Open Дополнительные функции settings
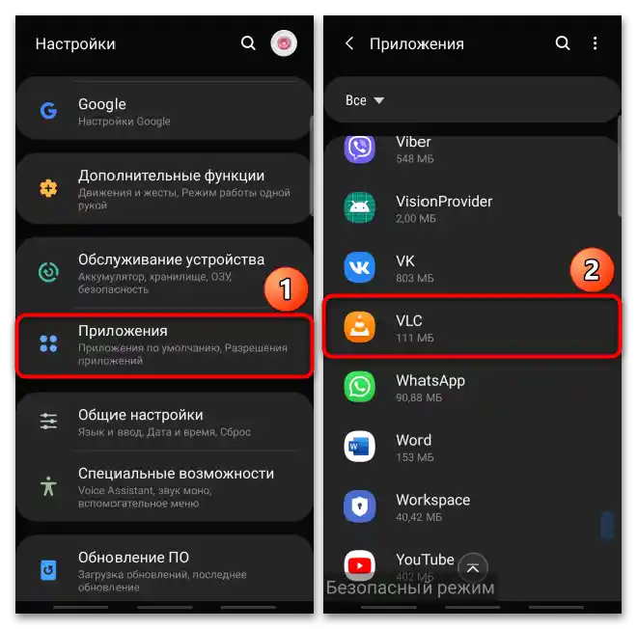The height and width of the screenshot is (629, 637). [164, 188]
